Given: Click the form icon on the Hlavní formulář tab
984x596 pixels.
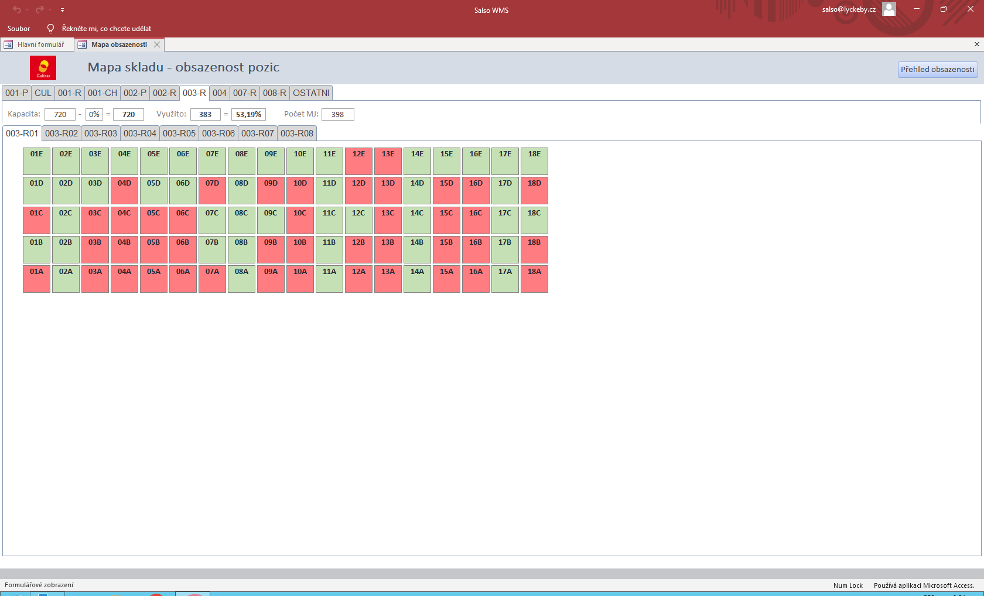Looking at the screenshot, I should [8, 44].
